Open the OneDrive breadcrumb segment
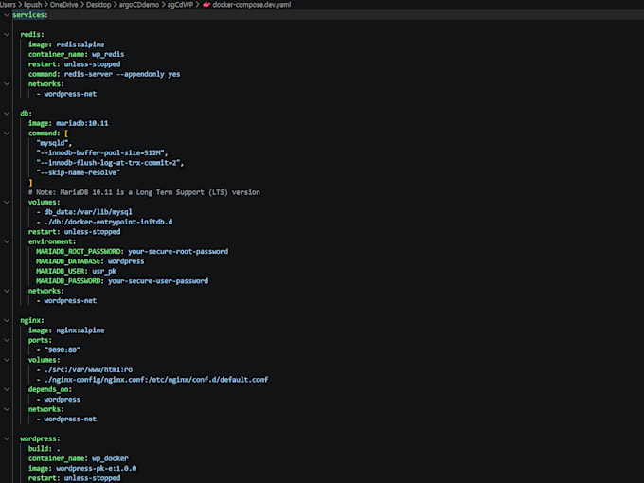Viewport: 644px width, 483px height. pos(63,5)
